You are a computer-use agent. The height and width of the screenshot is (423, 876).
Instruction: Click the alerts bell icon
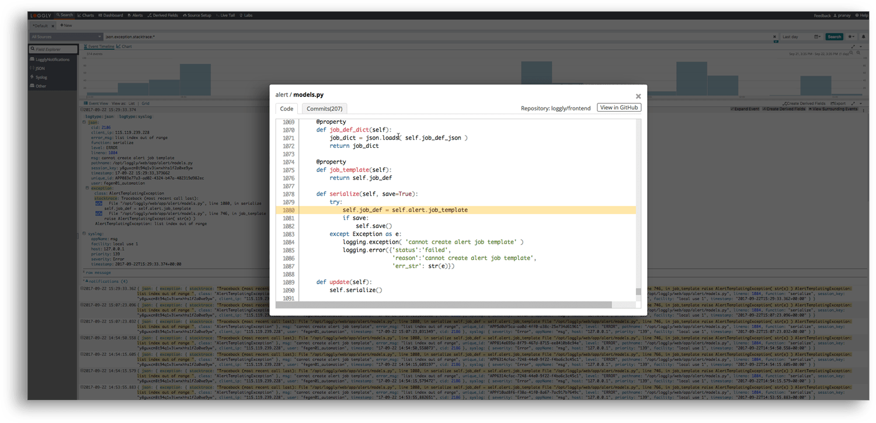click(863, 37)
